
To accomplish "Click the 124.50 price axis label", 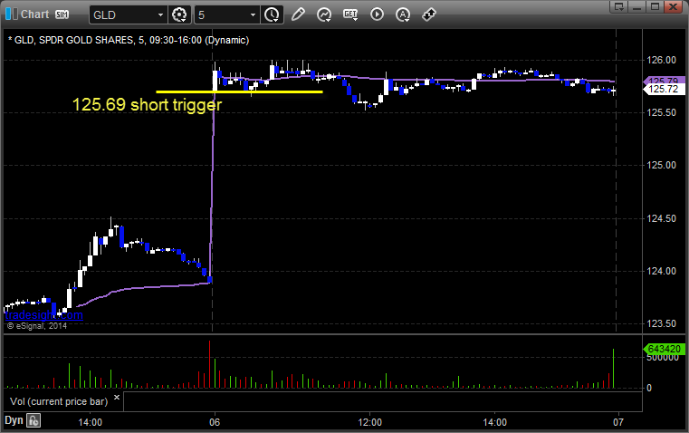I will click(x=661, y=218).
